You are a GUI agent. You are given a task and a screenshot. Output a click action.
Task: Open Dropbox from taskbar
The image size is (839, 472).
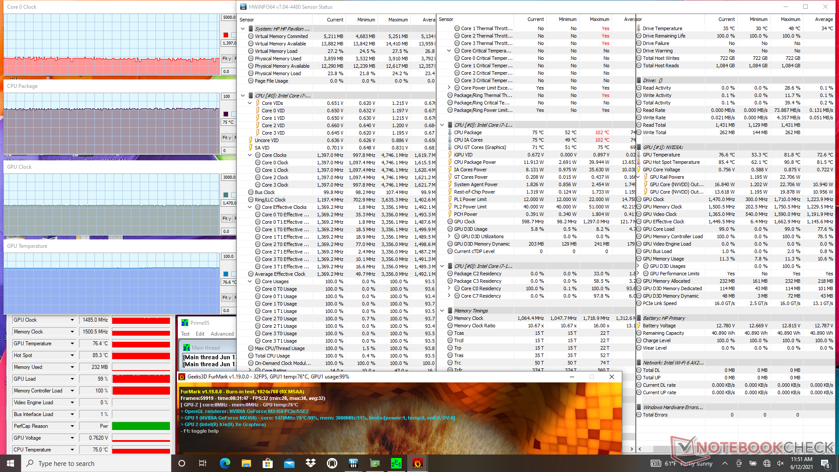(311, 463)
